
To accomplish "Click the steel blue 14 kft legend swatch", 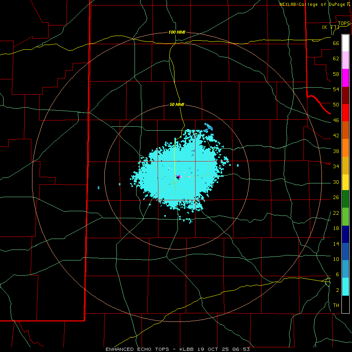I will point(345,269).
